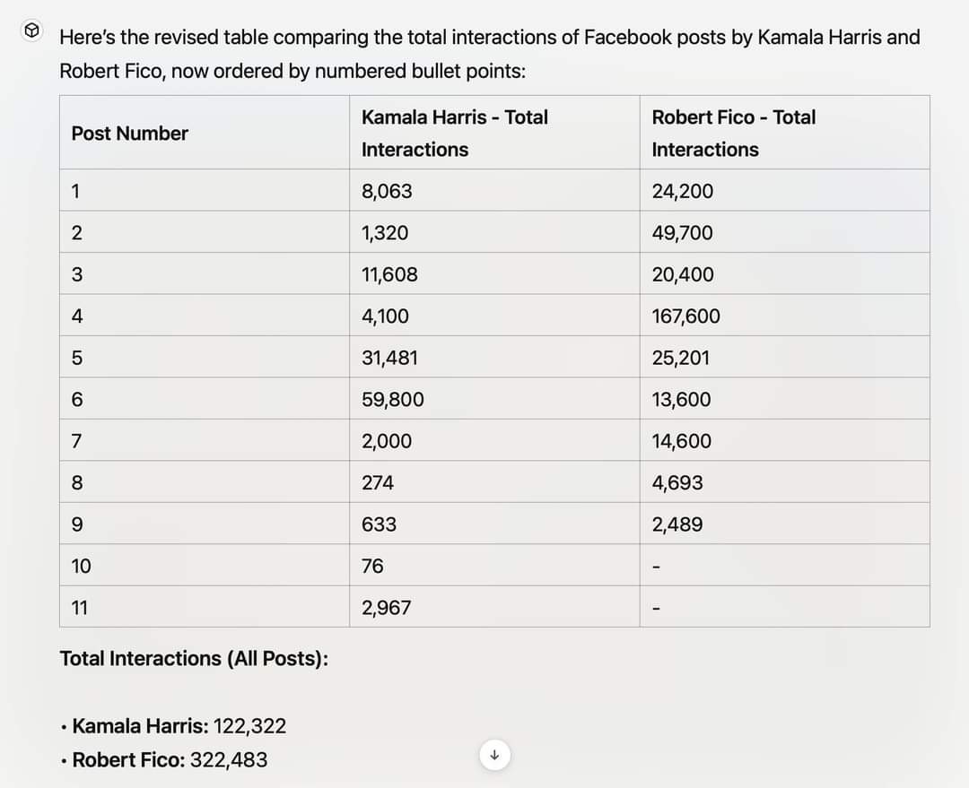Click the 2,967 cell in last row

click(x=386, y=608)
